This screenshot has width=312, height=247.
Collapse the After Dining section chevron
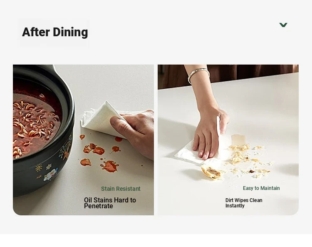point(283,25)
